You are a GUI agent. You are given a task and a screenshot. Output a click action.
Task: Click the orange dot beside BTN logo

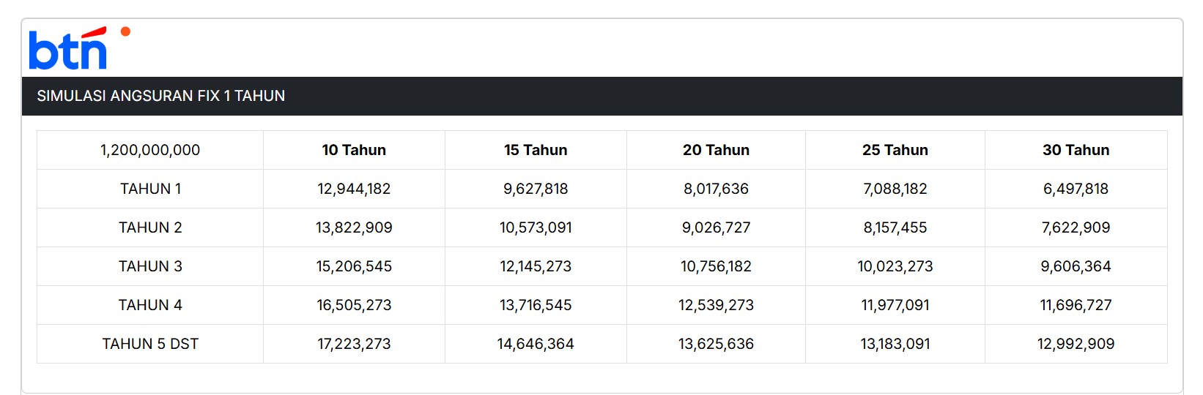pyautogui.click(x=125, y=31)
